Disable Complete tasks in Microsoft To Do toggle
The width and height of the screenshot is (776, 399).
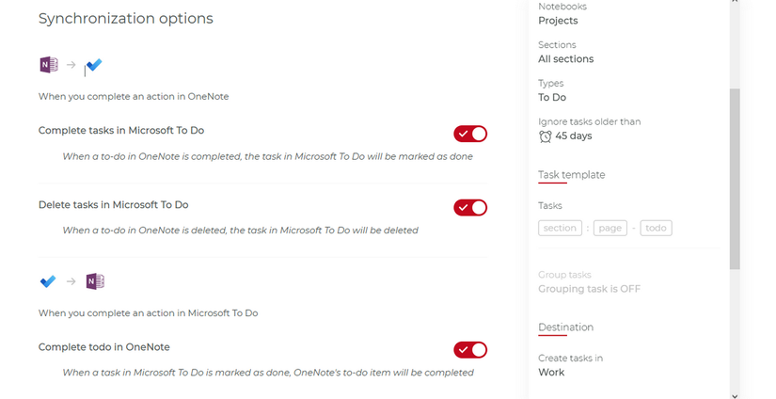[x=470, y=134]
